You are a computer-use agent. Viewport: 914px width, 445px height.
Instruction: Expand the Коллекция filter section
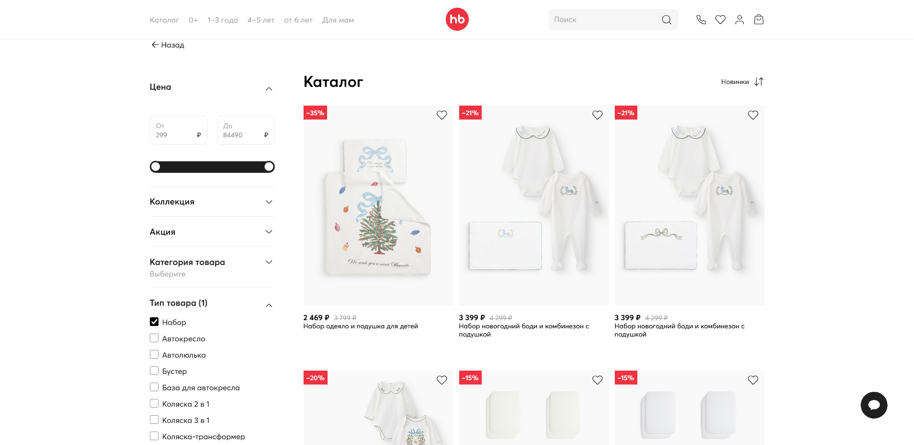point(212,202)
